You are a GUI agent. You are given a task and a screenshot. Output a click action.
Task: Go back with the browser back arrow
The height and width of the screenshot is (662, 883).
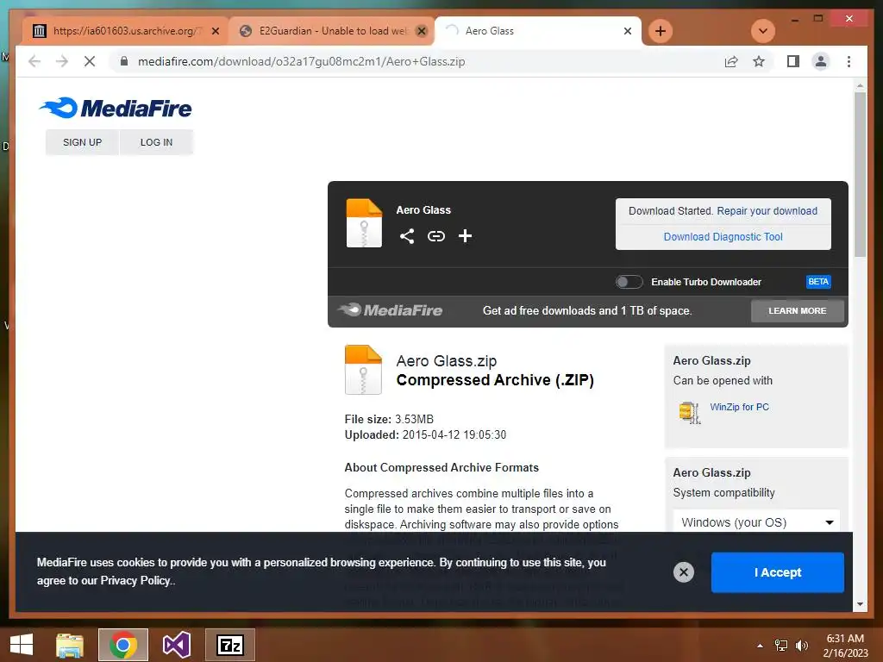click(x=34, y=61)
